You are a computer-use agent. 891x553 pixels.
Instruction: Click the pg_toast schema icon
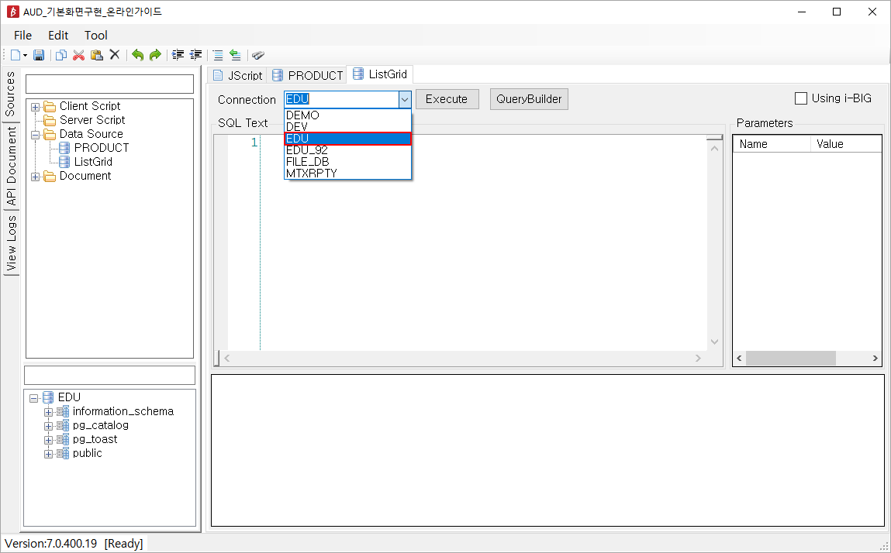[x=63, y=439]
